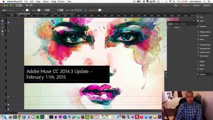Switch to the Plan view
Viewport: 213px width, 120px height.
pyautogui.click(x=176, y=6)
